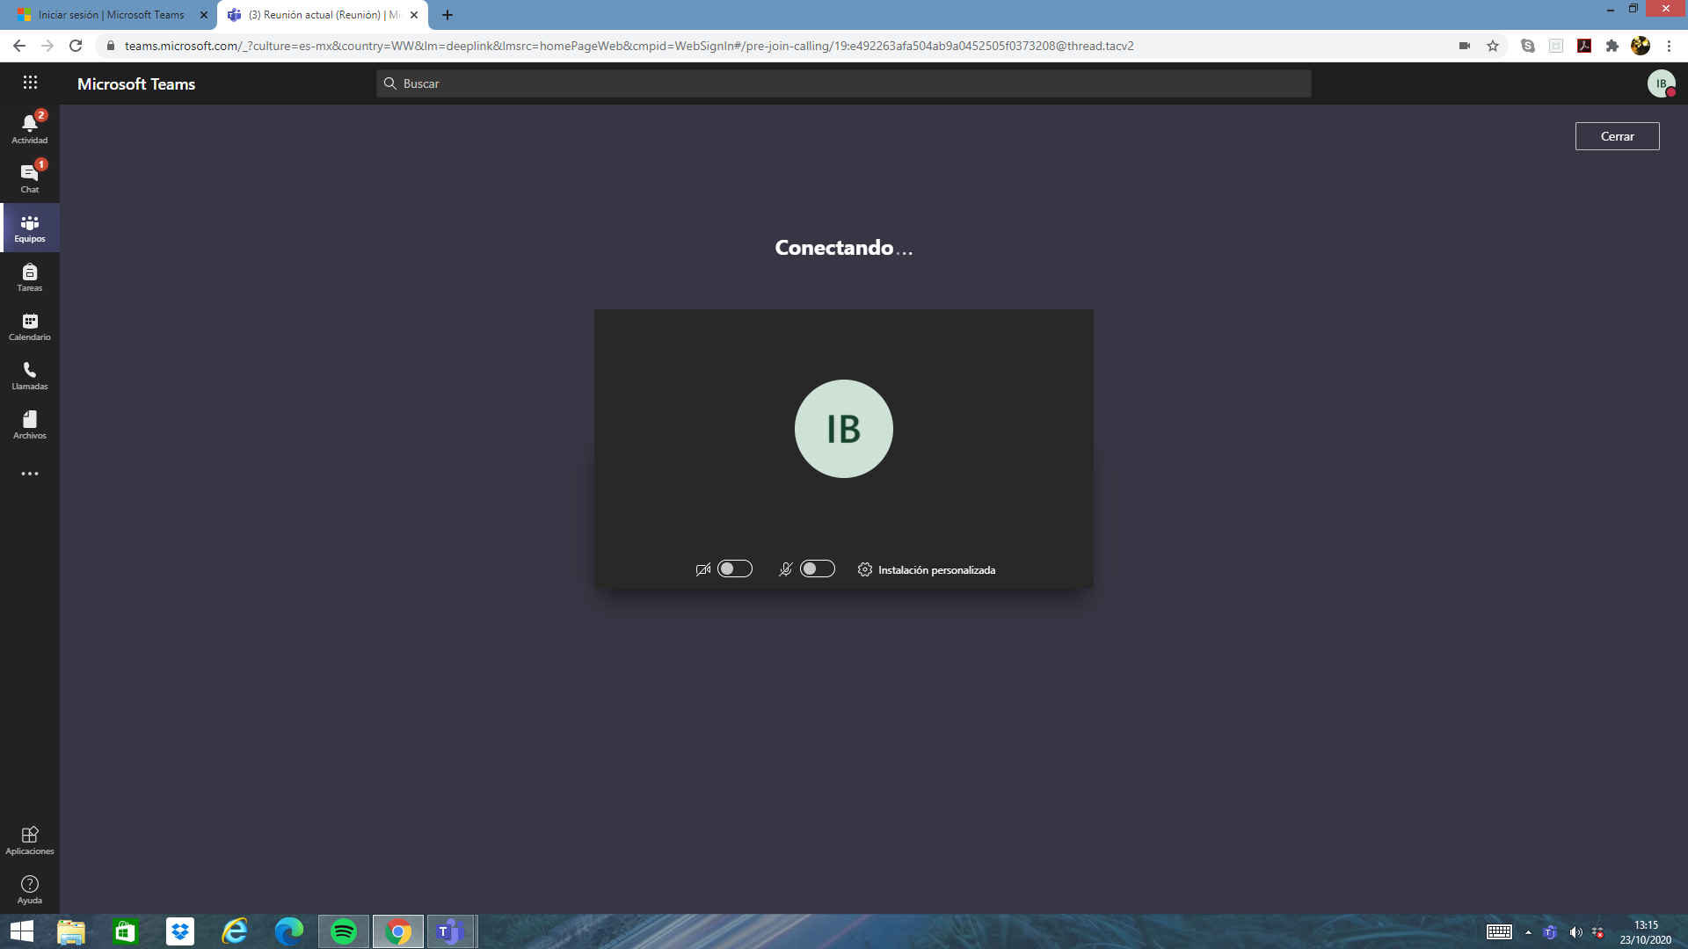Open Aplicaciones store
1688x949 pixels.
[x=30, y=840]
